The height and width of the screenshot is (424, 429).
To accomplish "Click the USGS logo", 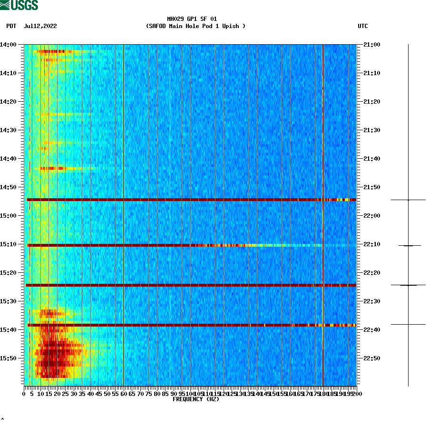I will coord(19,5).
